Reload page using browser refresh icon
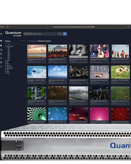Screen dimensions: 131x164 point(125,27)
